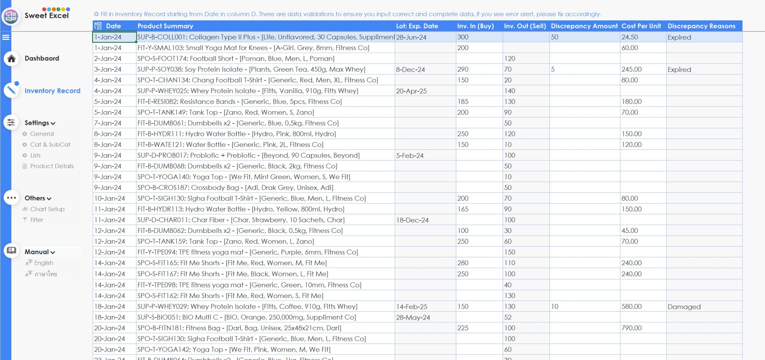Click the language icon beside English
Screen dimensions: 765x360
click(x=29, y=262)
